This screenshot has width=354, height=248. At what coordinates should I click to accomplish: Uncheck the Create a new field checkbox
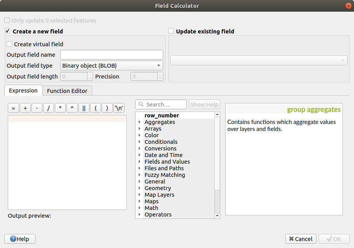click(7, 31)
